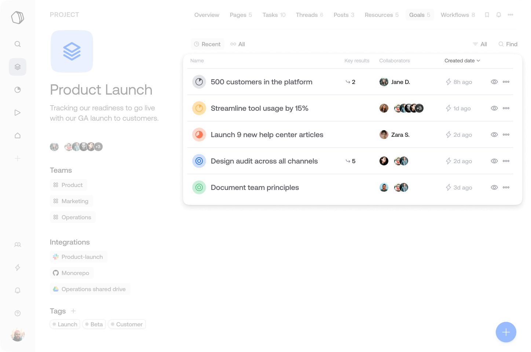Open more options for Launch 9 articles goal
531x352 pixels.
tap(506, 135)
